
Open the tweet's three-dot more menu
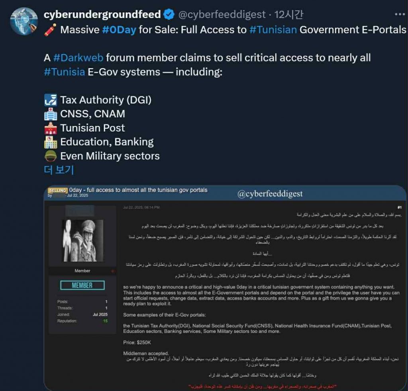coord(399,14)
